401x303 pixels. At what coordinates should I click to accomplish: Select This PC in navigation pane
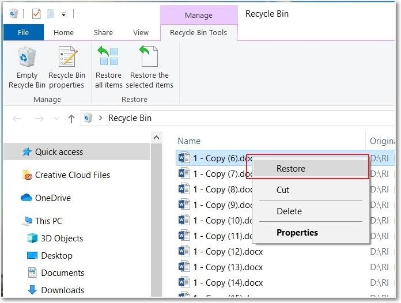tap(48, 221)
